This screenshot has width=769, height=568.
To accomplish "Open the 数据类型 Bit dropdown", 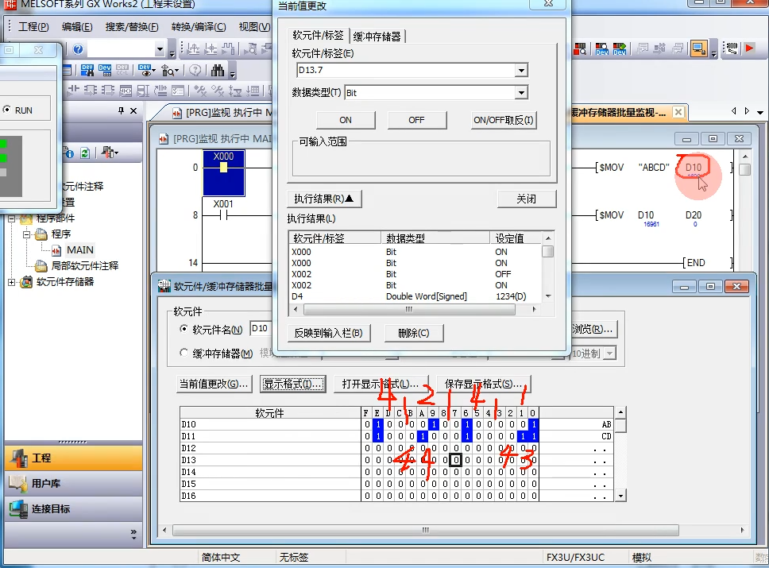I will (521, 93).
